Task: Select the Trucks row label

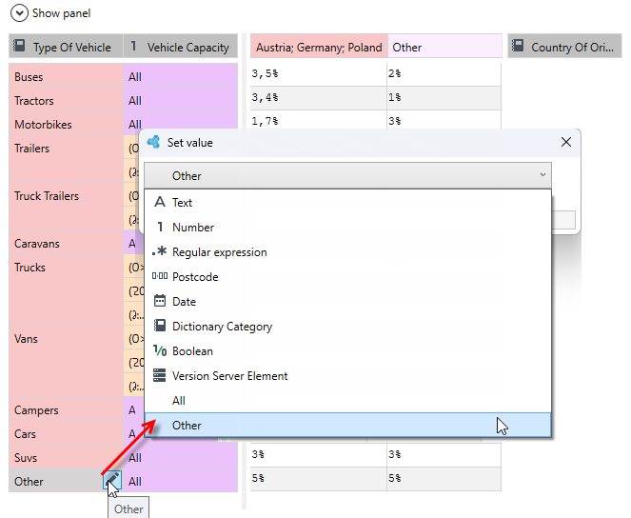Action: (x=30, y=268)
